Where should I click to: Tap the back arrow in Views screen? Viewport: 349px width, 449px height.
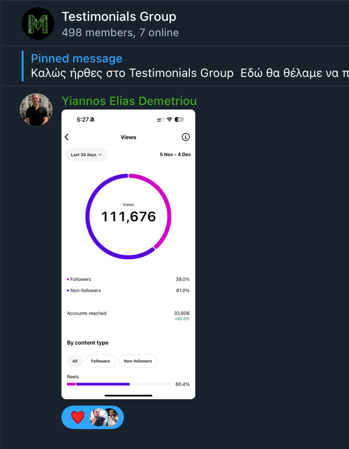67,137
